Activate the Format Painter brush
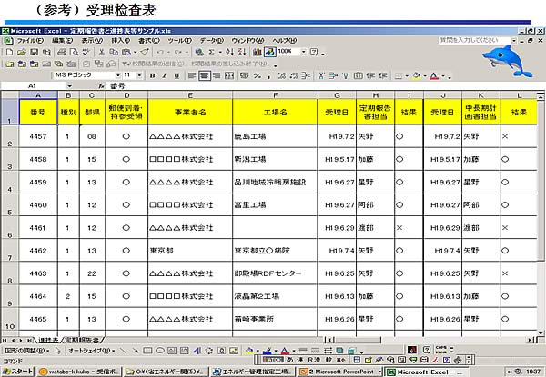The height and width of the screenshot is (377, 546). [145, 52]
